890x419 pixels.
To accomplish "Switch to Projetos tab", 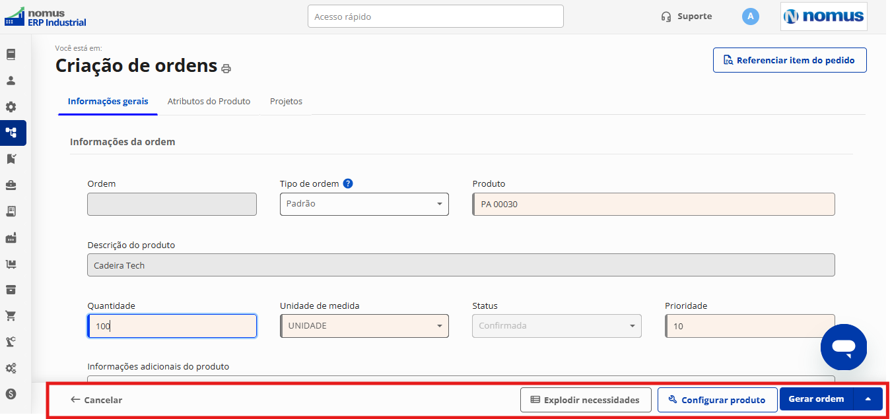I will (x=286, y=102).
